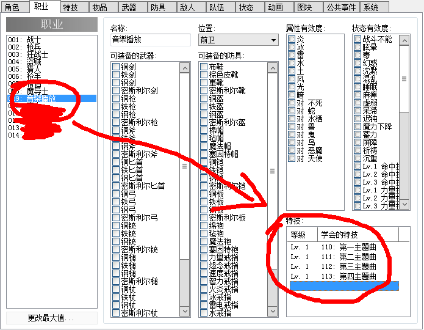Toggle the 毒 state efficiency box
Screen dimensions: 424x330
[x=358, y=55]
